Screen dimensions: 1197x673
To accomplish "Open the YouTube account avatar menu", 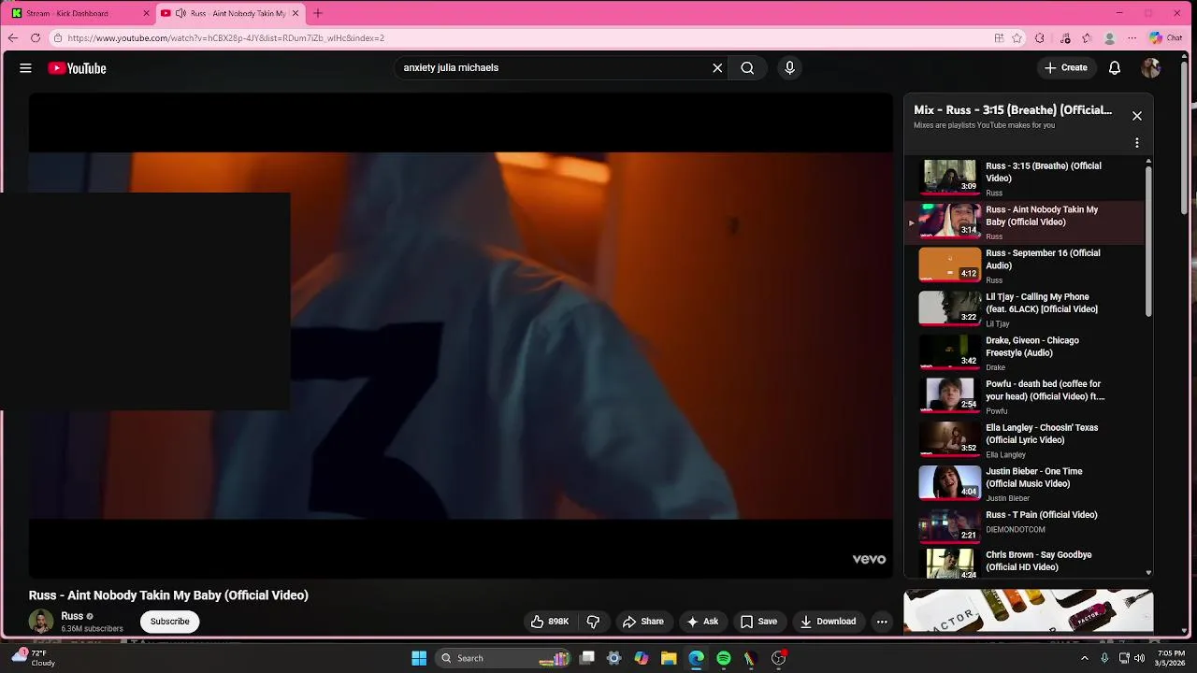I will (1151, 68).
